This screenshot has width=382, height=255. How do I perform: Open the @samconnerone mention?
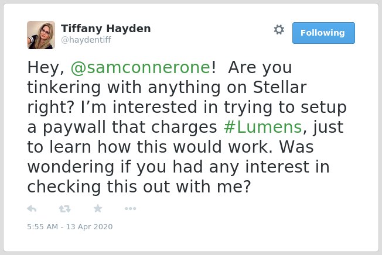141,67
